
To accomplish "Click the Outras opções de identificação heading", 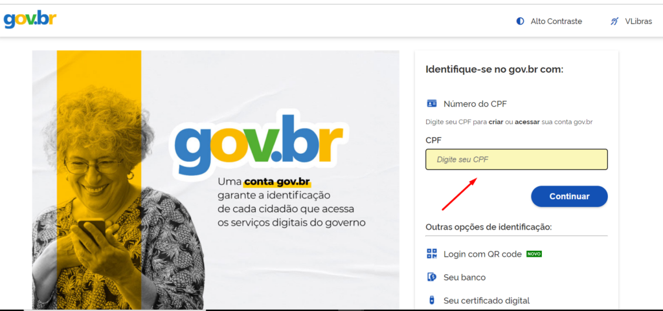I will pyautogui.click(x=488, y=227).
